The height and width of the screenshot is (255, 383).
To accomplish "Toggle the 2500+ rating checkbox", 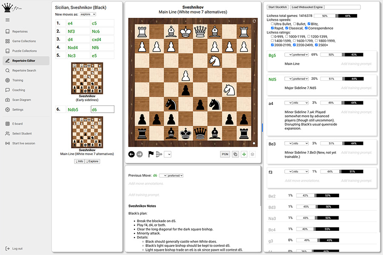I will (316, 45).
